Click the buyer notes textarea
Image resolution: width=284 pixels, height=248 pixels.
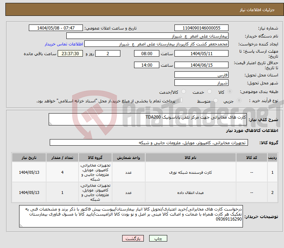[131, 216]
